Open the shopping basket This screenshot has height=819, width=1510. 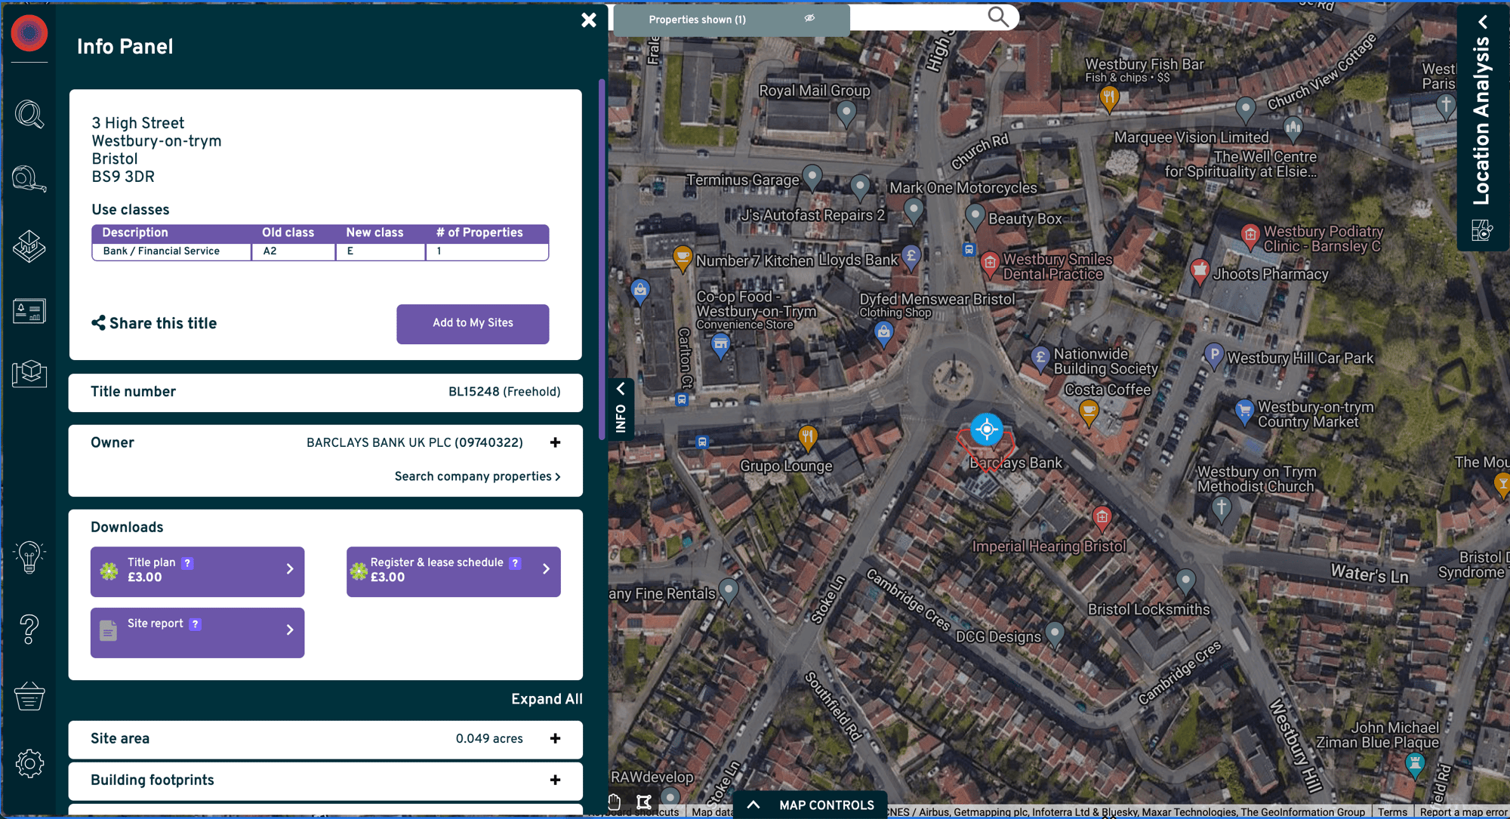(29, 697)
